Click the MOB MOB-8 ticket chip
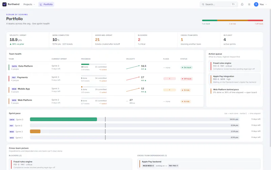This screenshot has height=170, width=271. tap(148, 166)
